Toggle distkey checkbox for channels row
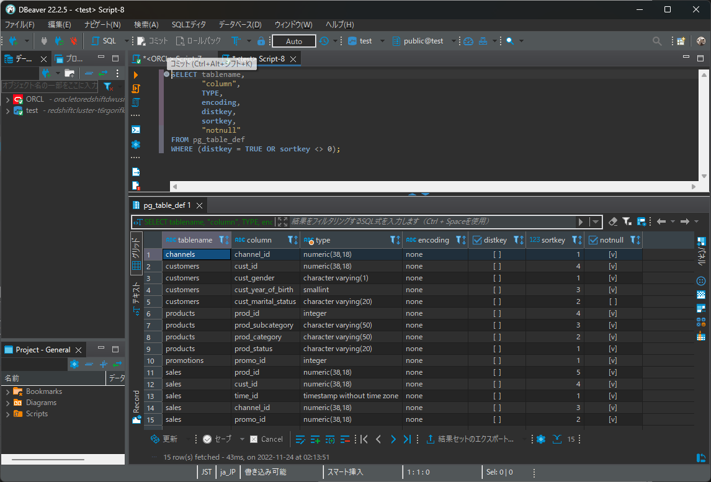 [x=497, y=254]
